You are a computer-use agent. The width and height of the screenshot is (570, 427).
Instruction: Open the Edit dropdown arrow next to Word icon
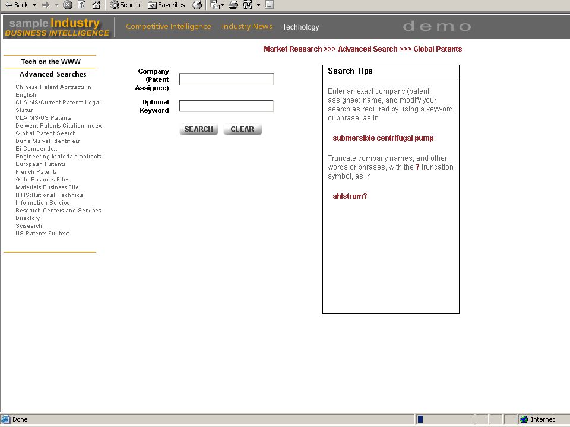pyautogui.click(x=258, y=5)
